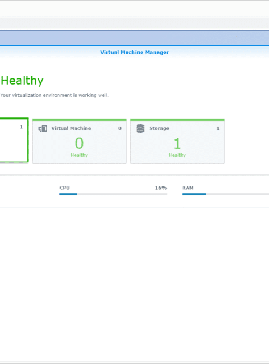This screenshot has height=364, width=269.
Task: Select the Healthy status under Virtual Machine
Action: [79, 155]
